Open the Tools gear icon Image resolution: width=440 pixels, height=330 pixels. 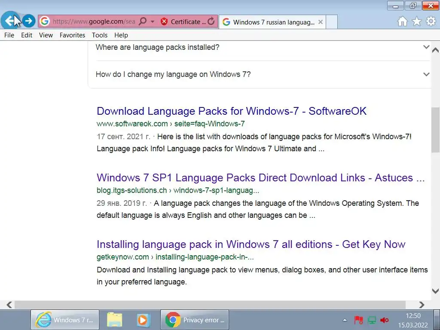pos(431,21)
